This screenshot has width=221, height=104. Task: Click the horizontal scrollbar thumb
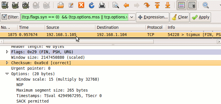coord(78,41)
